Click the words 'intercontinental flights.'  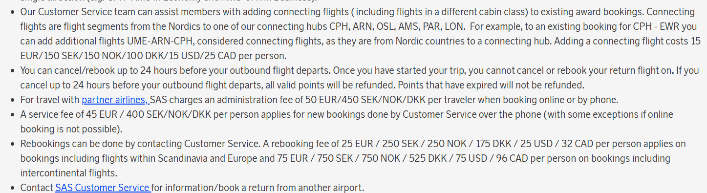(x=69, y=173)
